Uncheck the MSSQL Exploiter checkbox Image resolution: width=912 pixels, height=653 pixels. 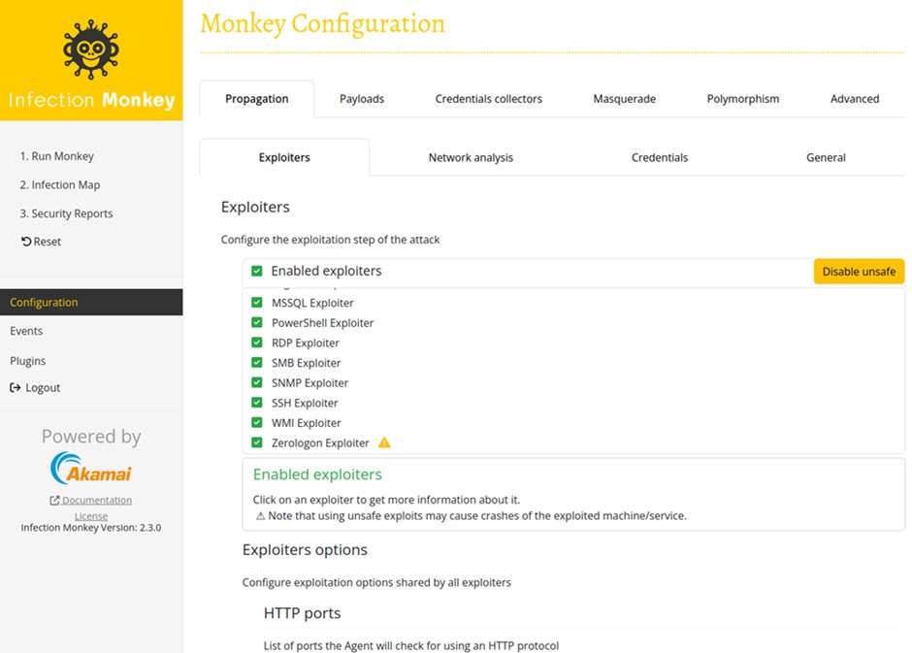[257, 303]
